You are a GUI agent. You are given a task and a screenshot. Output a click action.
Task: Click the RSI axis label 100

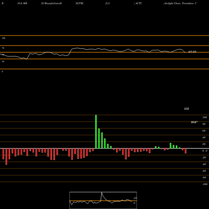4,38
